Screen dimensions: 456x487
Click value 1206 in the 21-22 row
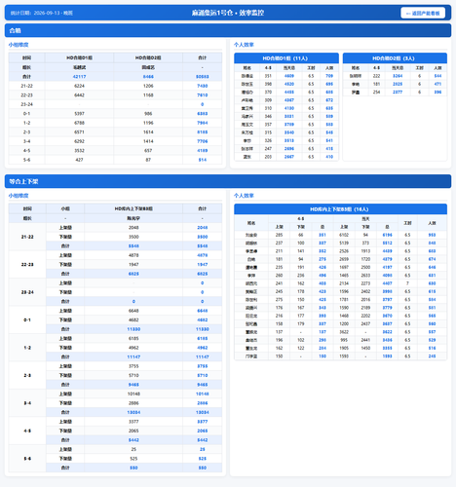tap(148, 86)
